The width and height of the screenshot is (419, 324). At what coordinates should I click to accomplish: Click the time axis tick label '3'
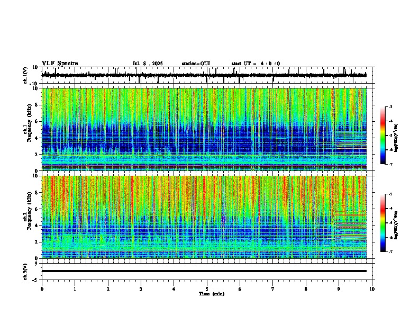(x=141, y=289)
